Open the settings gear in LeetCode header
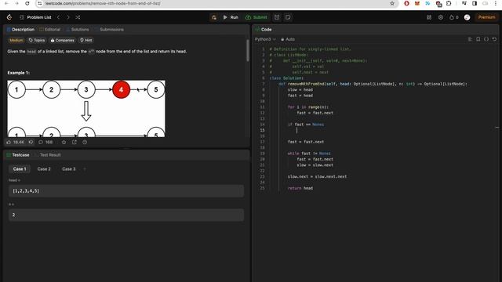 coord(441,17)
